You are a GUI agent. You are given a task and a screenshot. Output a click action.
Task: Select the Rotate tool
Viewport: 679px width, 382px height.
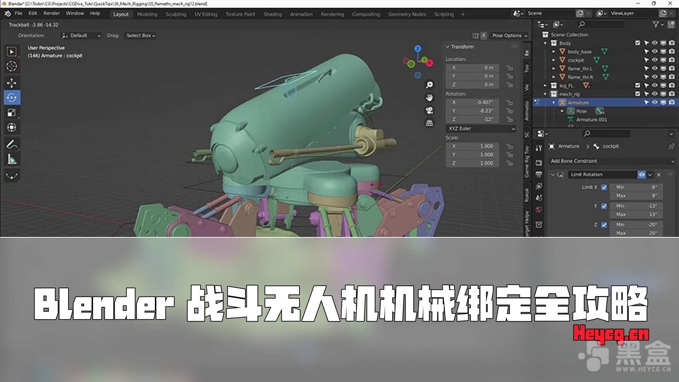point(12,98)
